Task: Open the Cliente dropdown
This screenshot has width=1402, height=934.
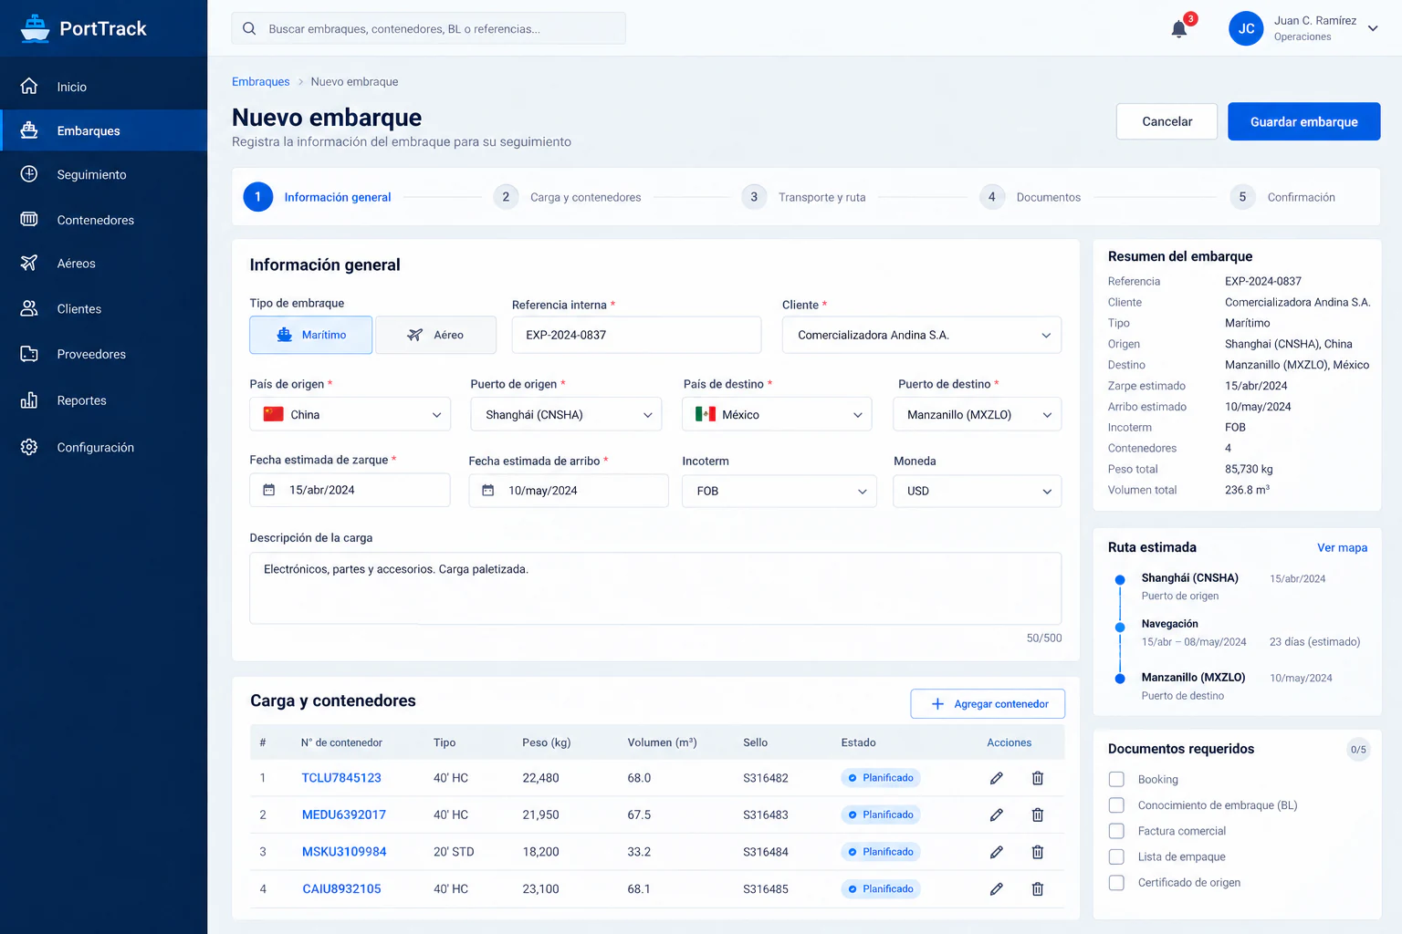Action: click(922, 335)
